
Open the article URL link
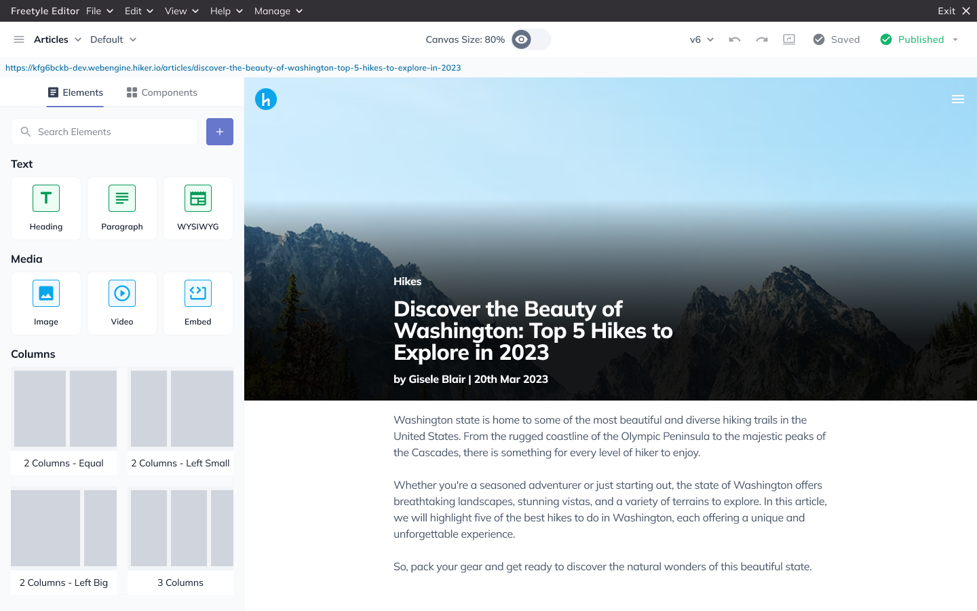pos(233,68)
